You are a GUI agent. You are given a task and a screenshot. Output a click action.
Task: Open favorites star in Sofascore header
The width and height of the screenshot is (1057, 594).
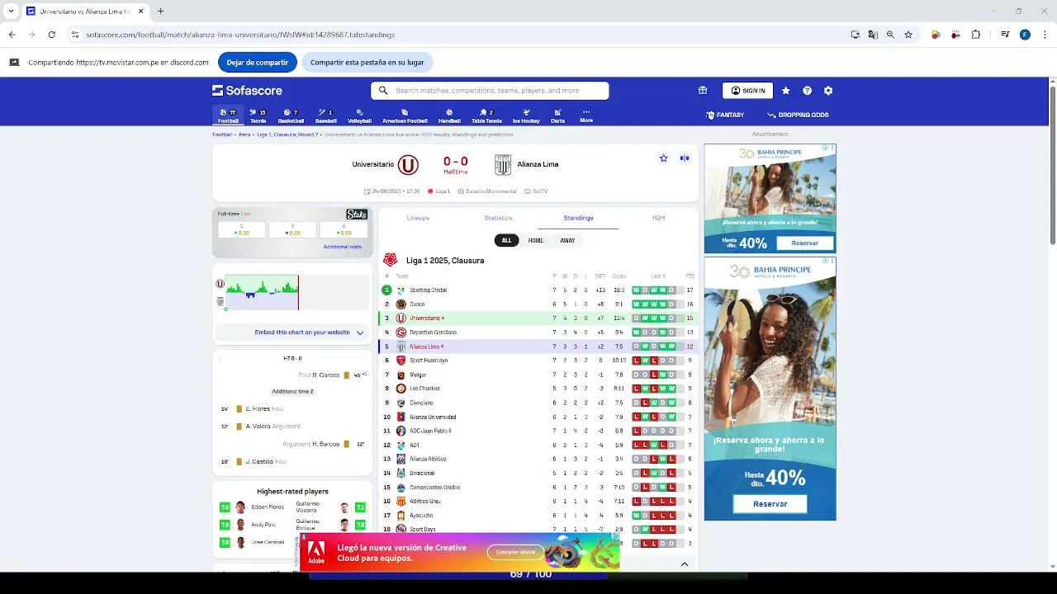point(785,91)
